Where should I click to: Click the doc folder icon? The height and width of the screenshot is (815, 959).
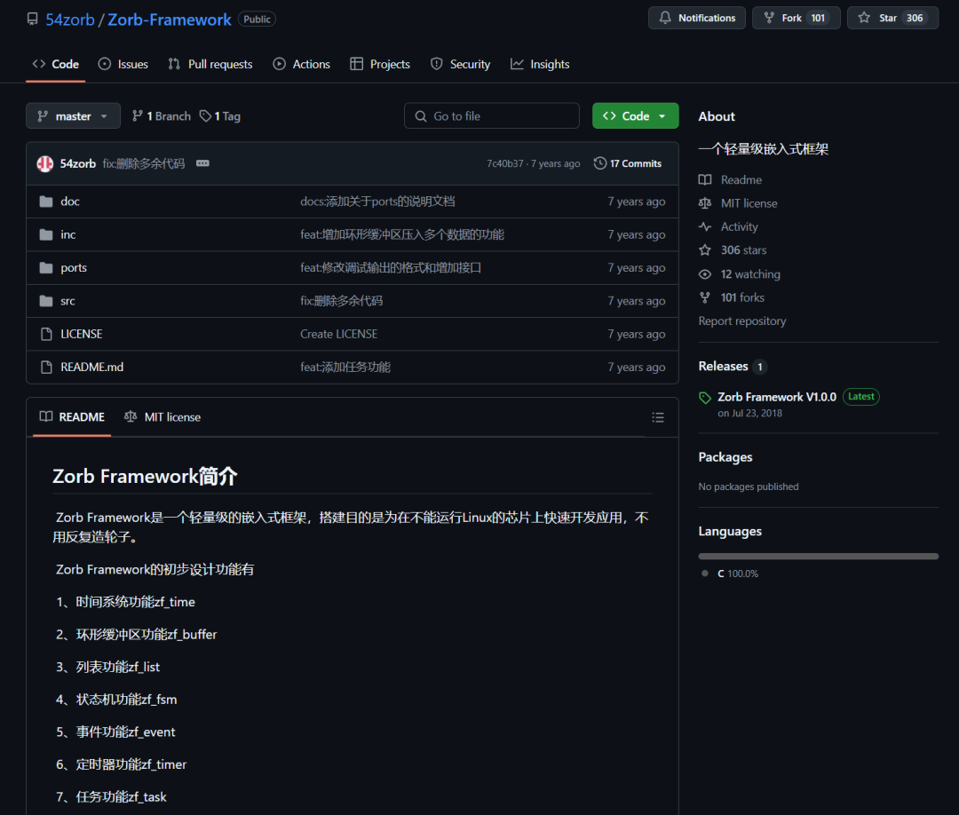(x=45, y=201)
